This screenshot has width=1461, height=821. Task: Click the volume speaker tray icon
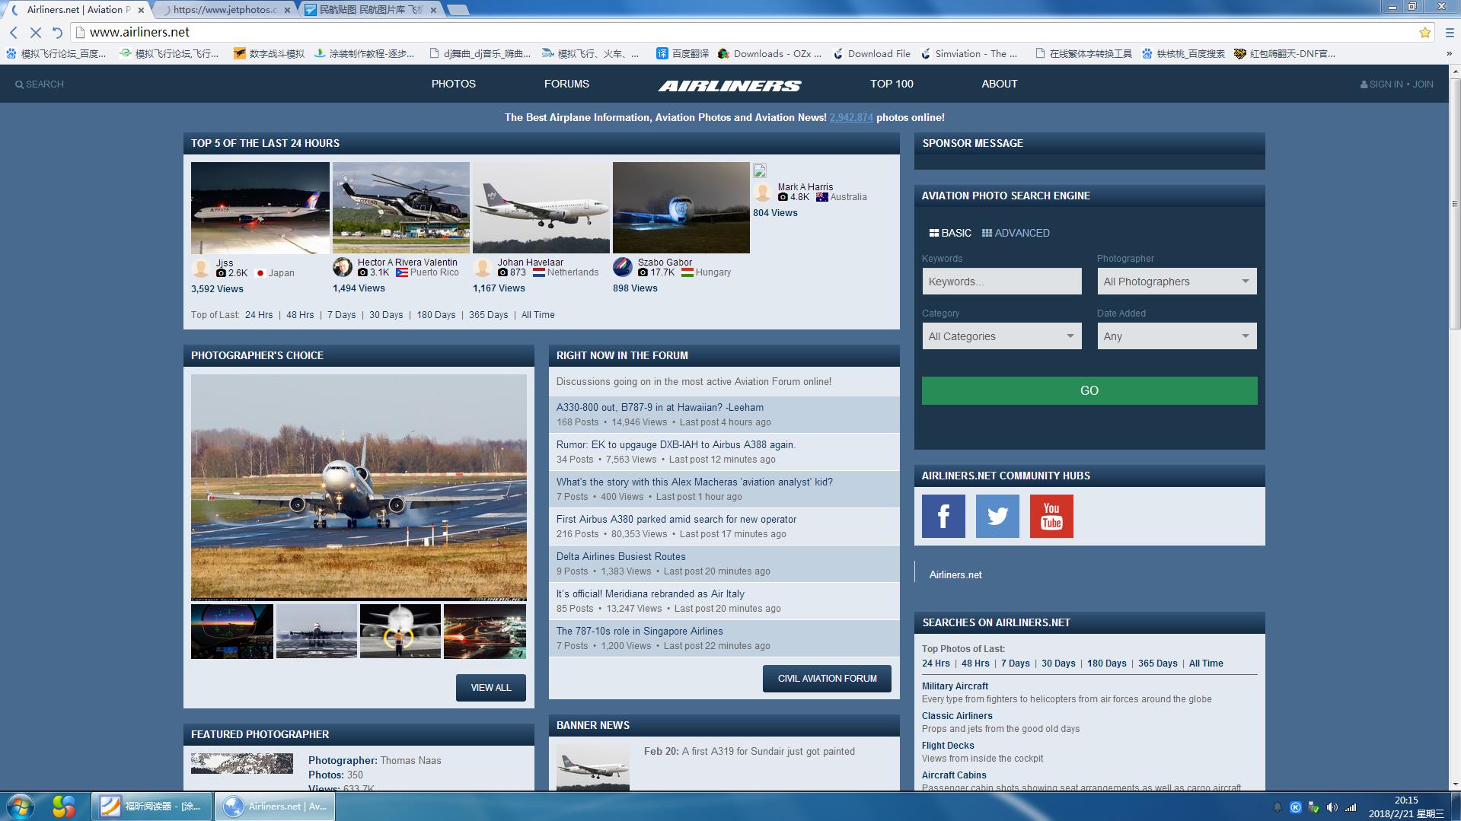click(1332, 807)
